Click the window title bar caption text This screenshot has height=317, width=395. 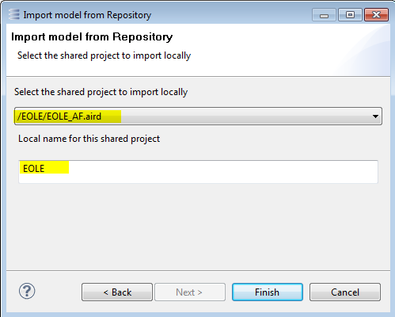87,15
